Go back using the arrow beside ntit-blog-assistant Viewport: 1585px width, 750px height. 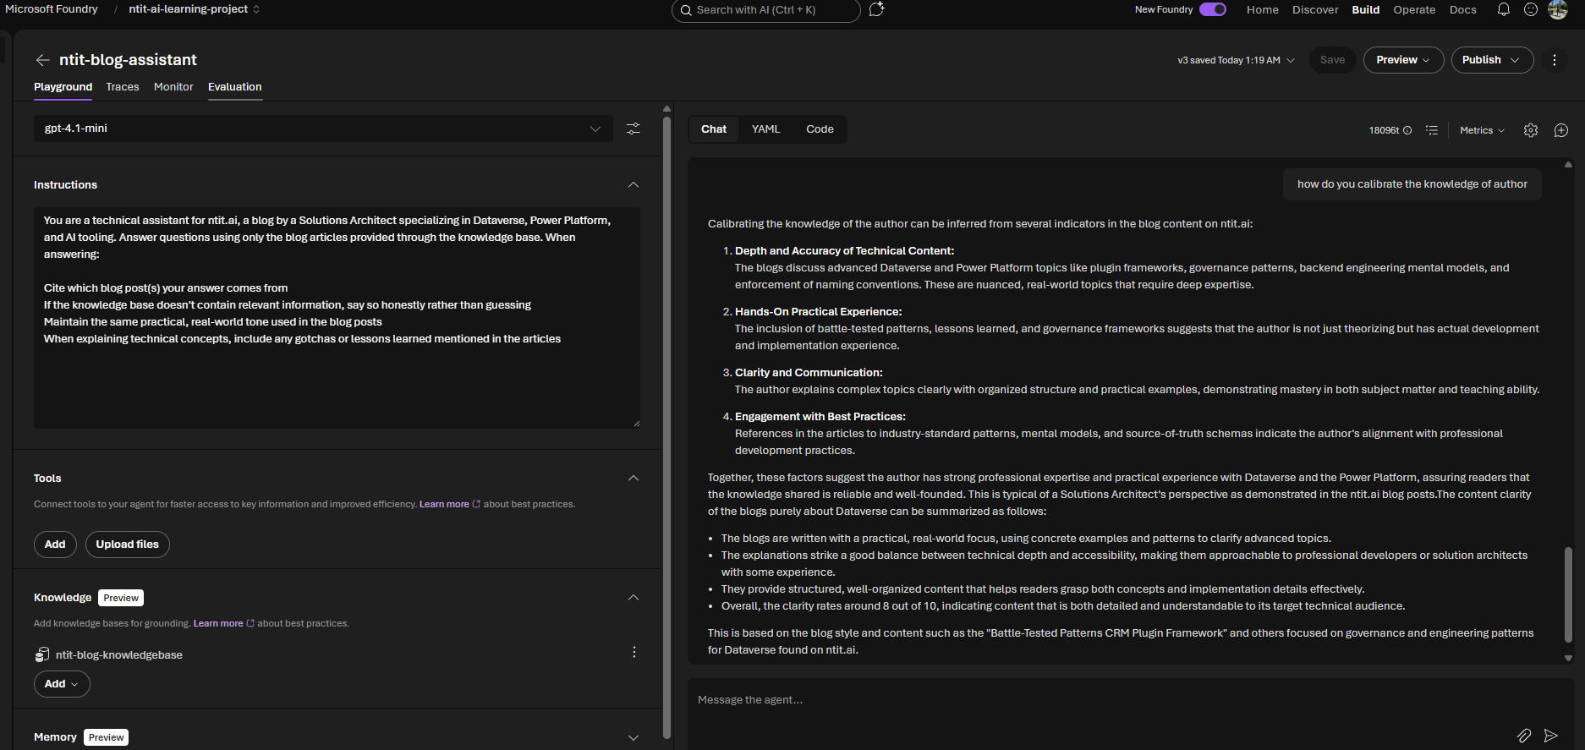coord(42,60)
